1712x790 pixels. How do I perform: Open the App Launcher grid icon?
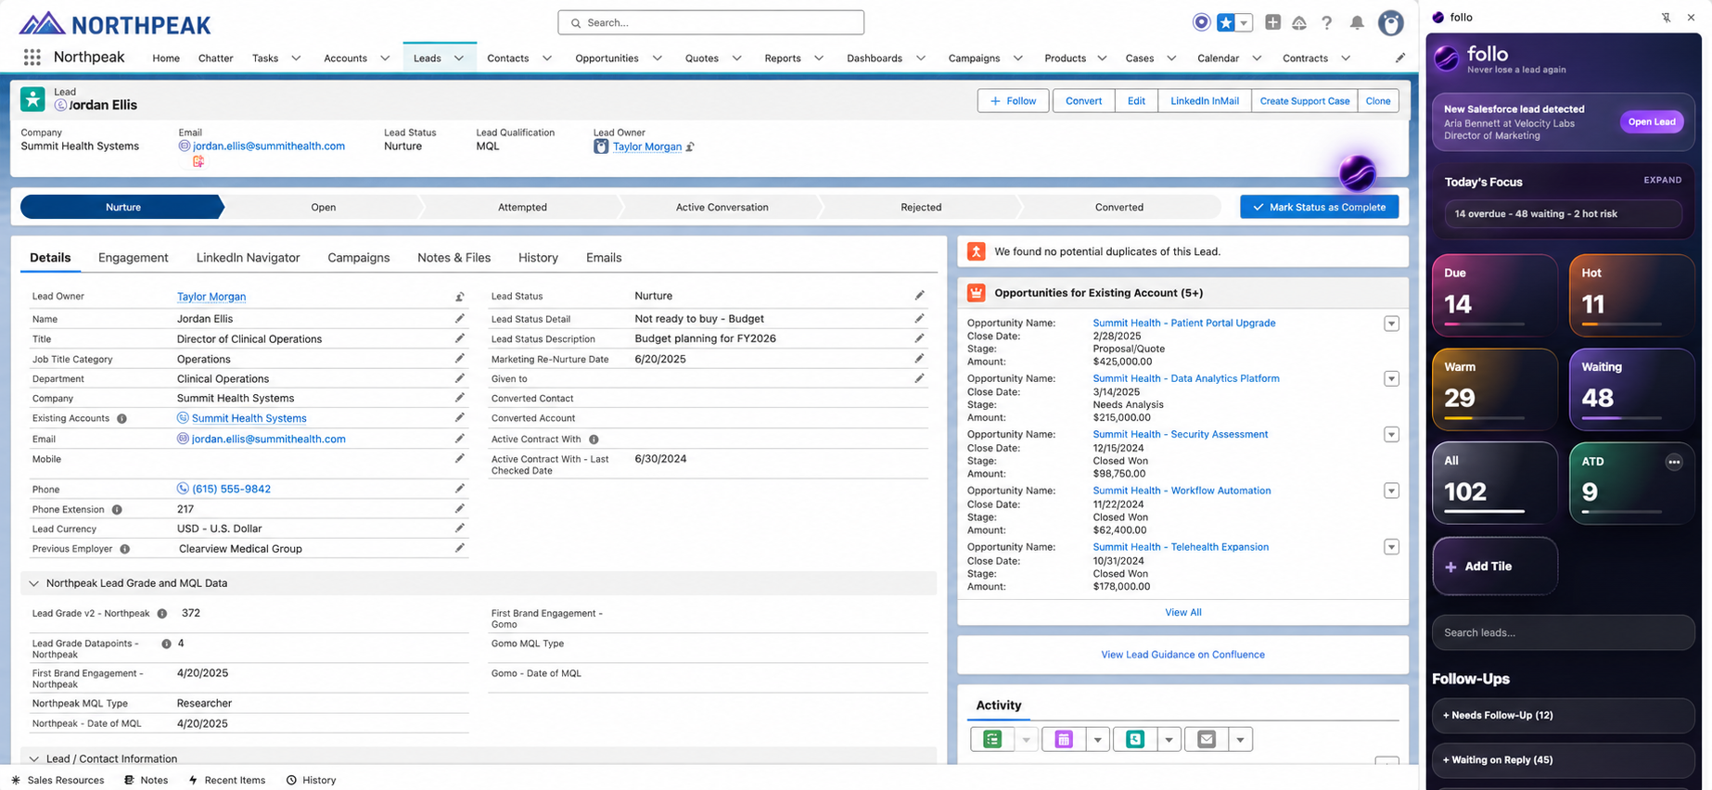(32, 57)
